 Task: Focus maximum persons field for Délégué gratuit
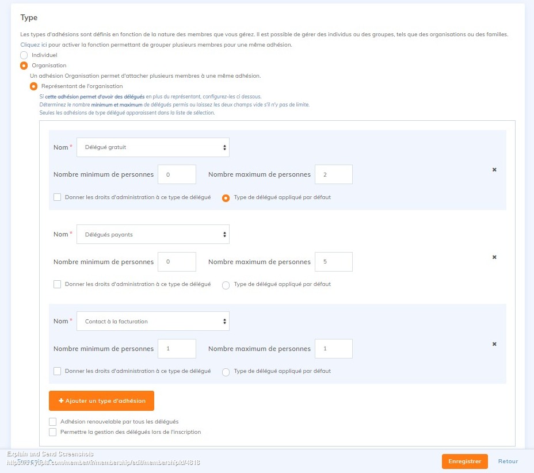(334, 174)
